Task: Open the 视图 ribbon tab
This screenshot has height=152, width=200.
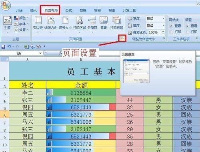Action: tap(112, 10)
